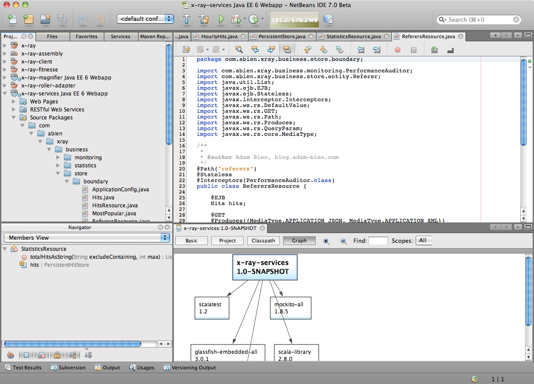Click the New Project toolbar icon
This screenshot has height=384, width=534.
click(28, 19)
